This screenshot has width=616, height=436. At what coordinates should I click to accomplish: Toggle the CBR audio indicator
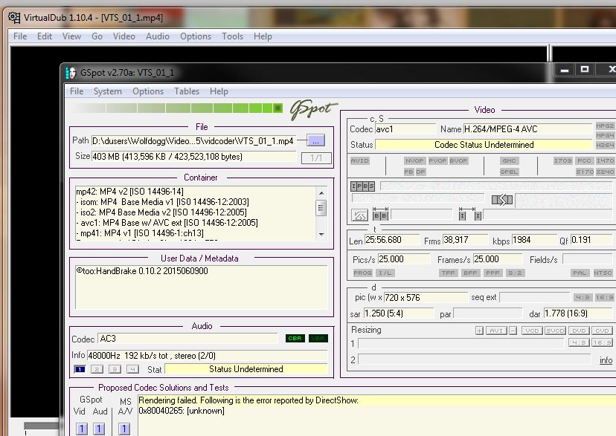pyautogui.click(x=295, y=339)
